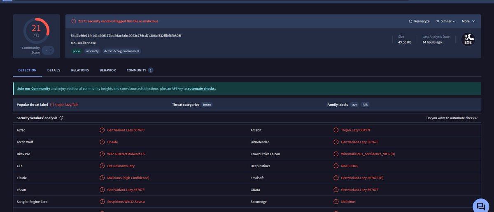Click the peexe tag

pyautogui.click(x=77, y=51)
